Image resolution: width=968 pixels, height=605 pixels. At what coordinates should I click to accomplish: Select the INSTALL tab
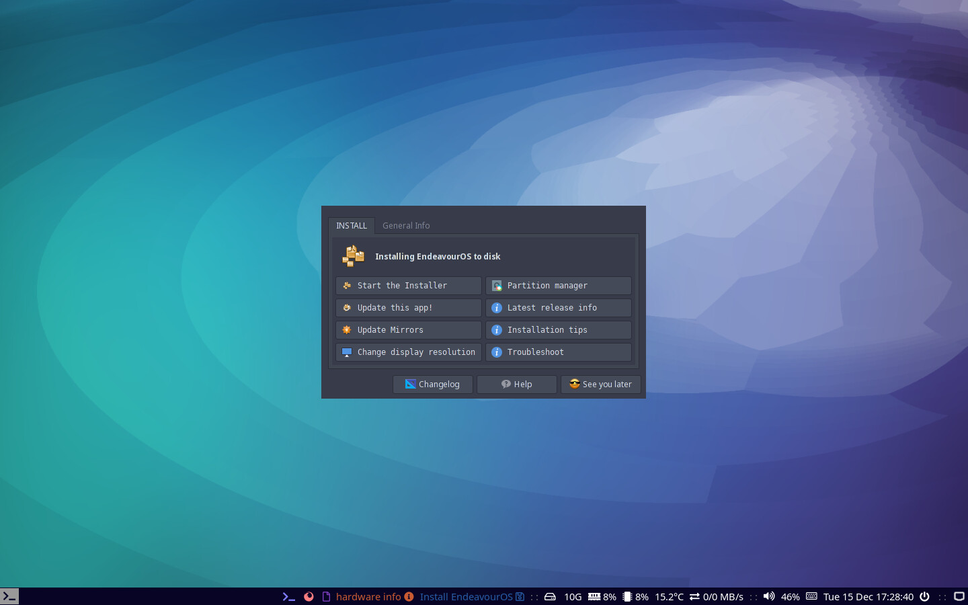coord(351,225)
